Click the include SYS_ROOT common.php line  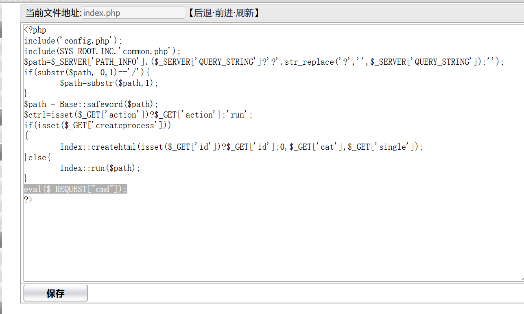102,51
